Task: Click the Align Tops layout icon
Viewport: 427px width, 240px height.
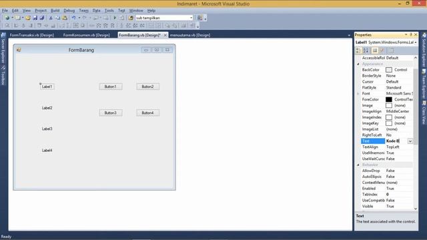Action: click(39, 25)
